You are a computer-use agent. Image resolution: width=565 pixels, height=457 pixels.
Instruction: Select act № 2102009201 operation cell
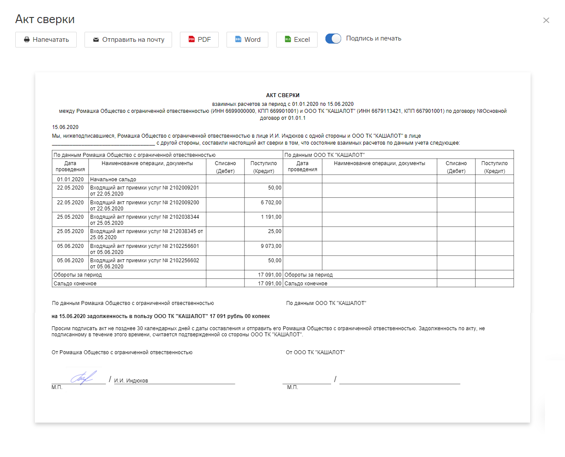click(x=148, y=190)
